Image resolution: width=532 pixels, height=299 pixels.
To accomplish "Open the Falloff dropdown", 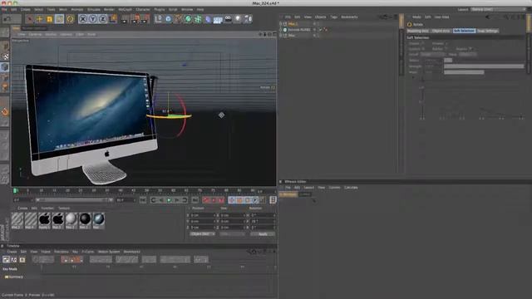I will [x=432, y=54].
